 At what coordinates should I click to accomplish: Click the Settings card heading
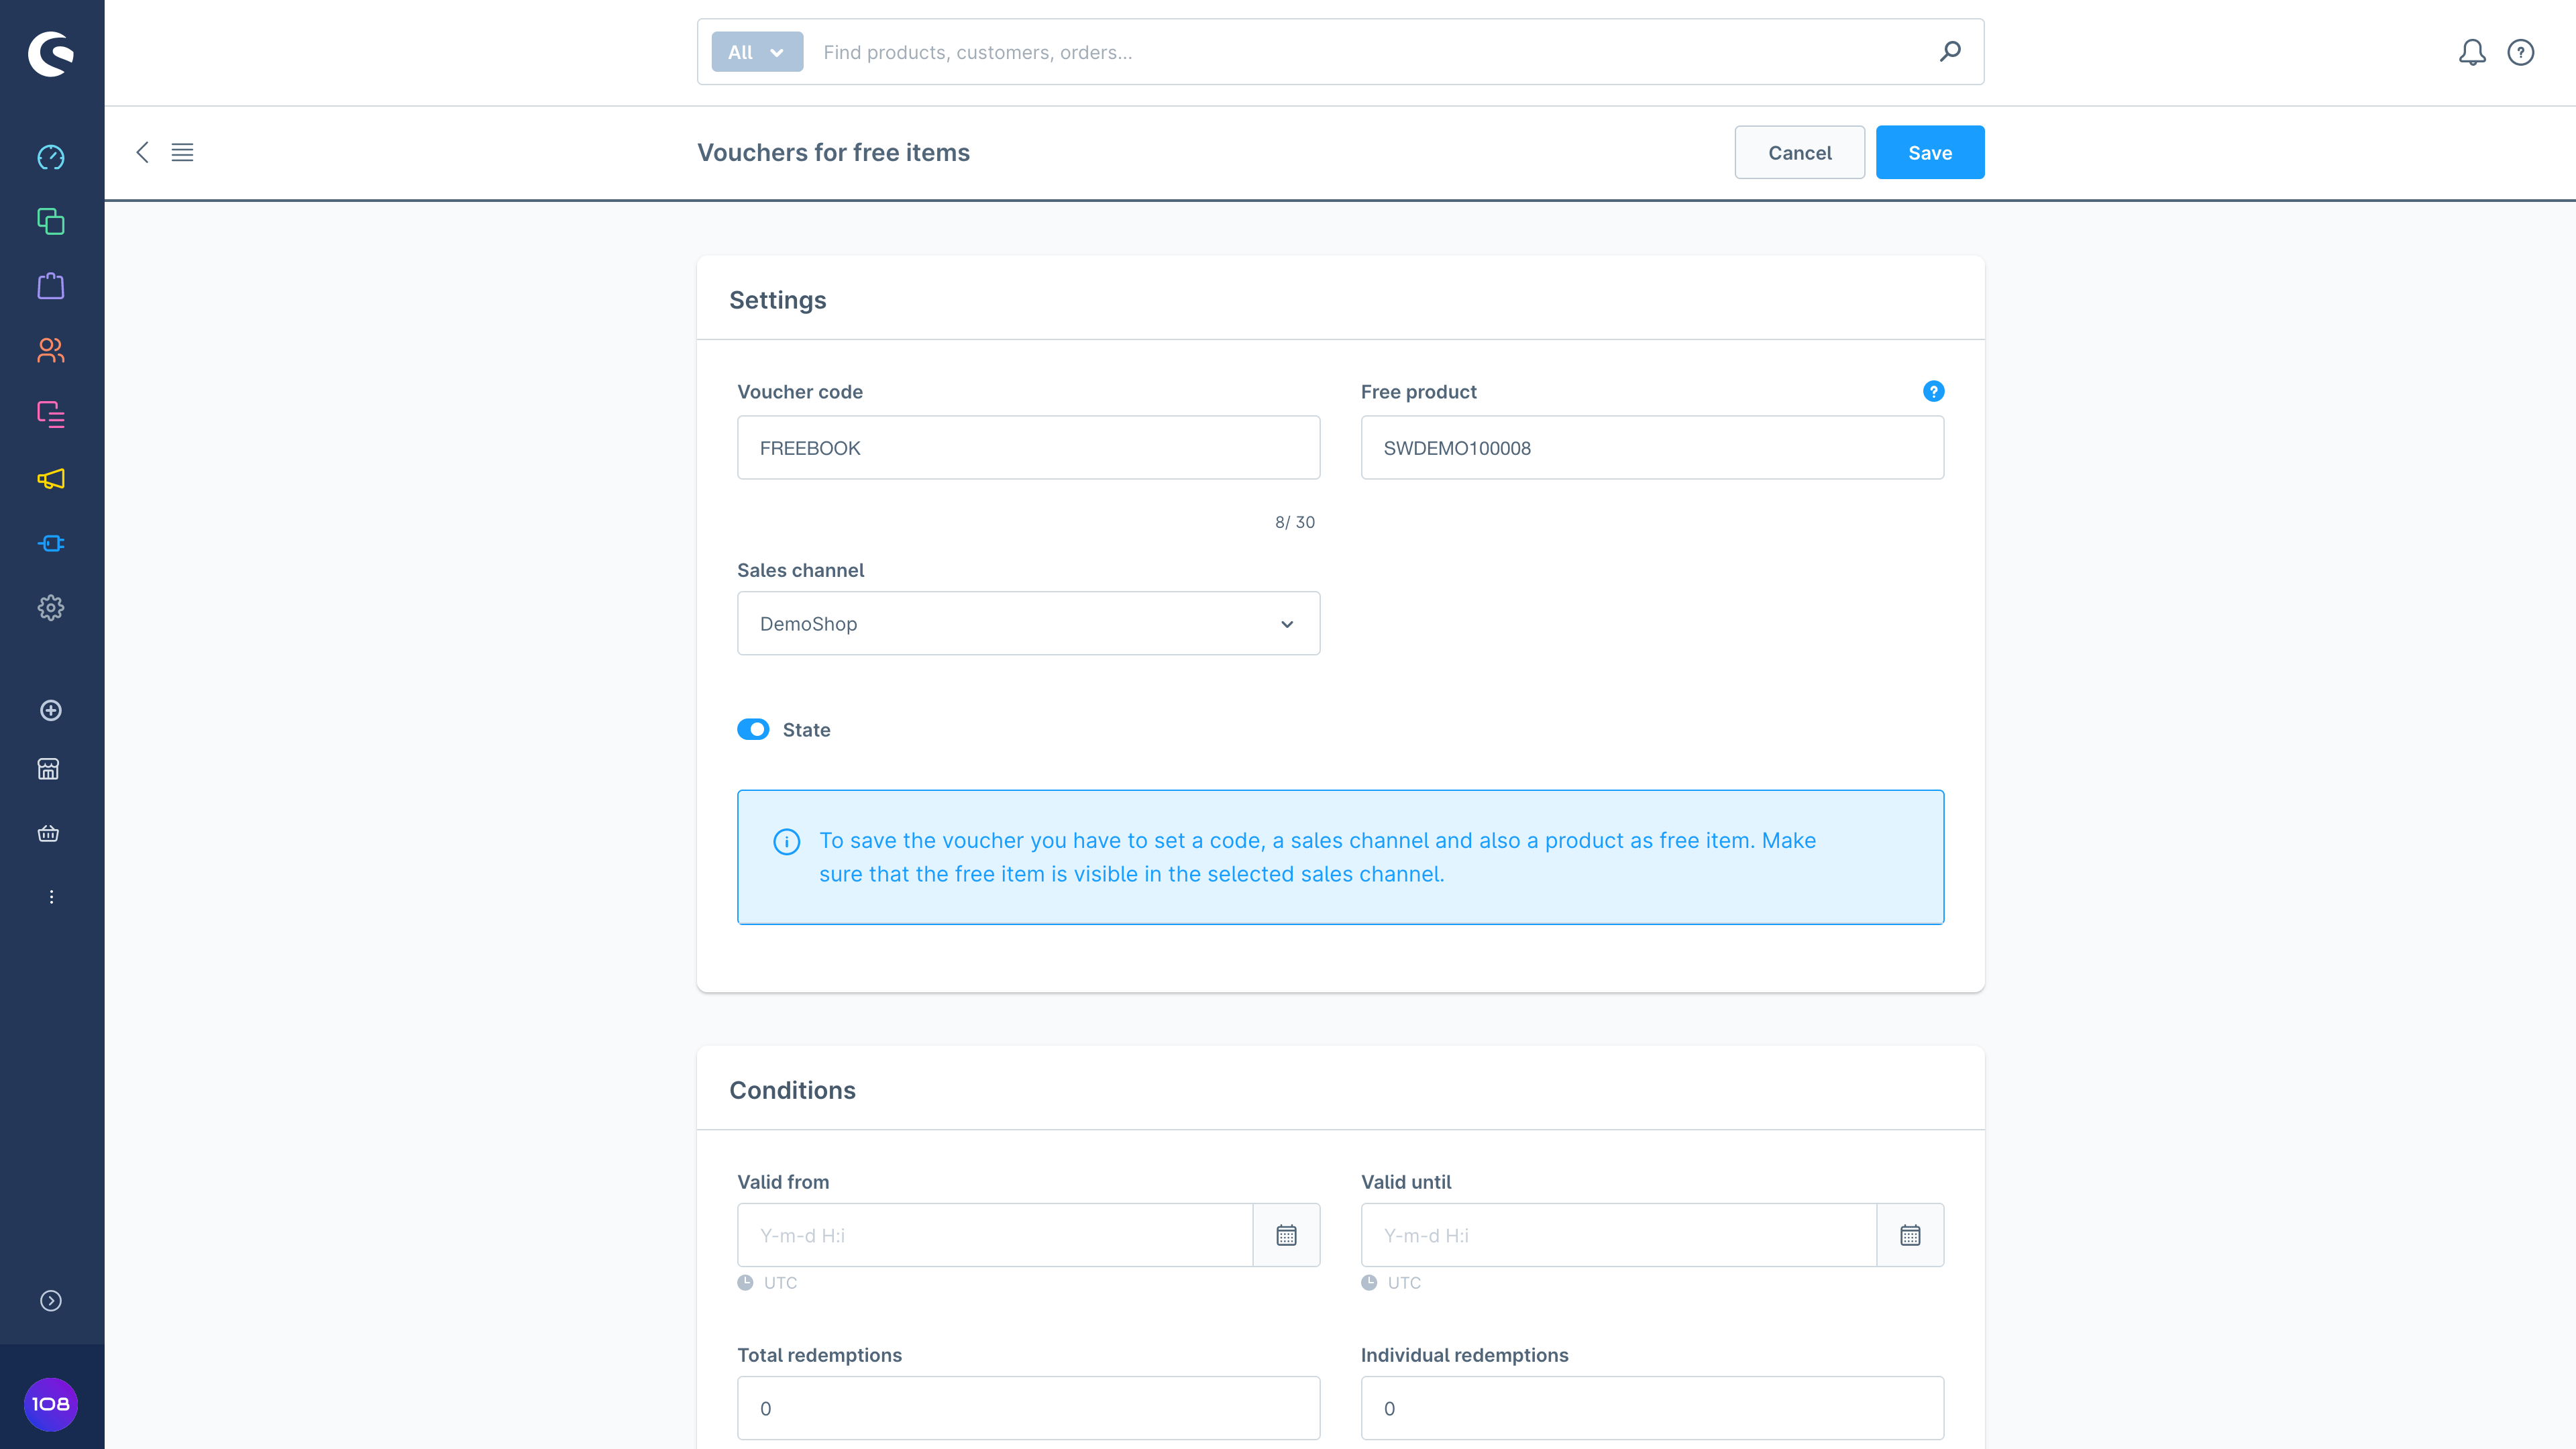click(777, 300)
